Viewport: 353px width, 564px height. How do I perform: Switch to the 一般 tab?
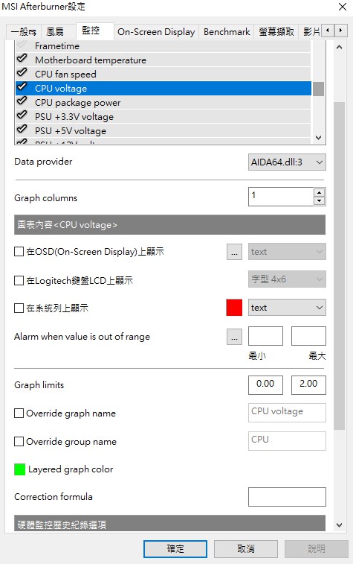coord(24,32)
